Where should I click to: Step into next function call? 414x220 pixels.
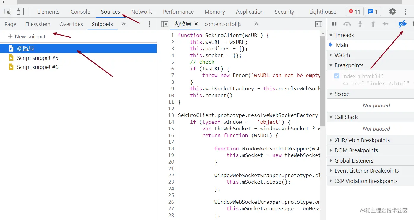360,24
